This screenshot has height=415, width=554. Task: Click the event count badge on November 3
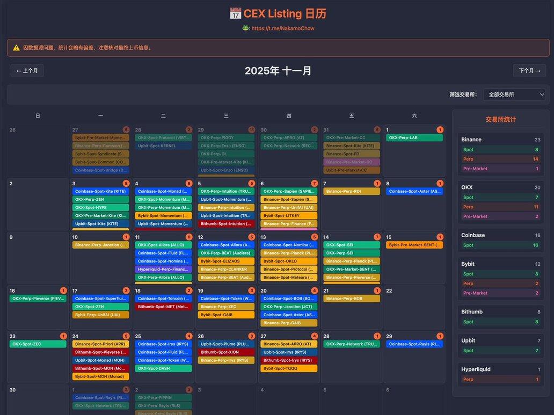[x=126, y=184]
